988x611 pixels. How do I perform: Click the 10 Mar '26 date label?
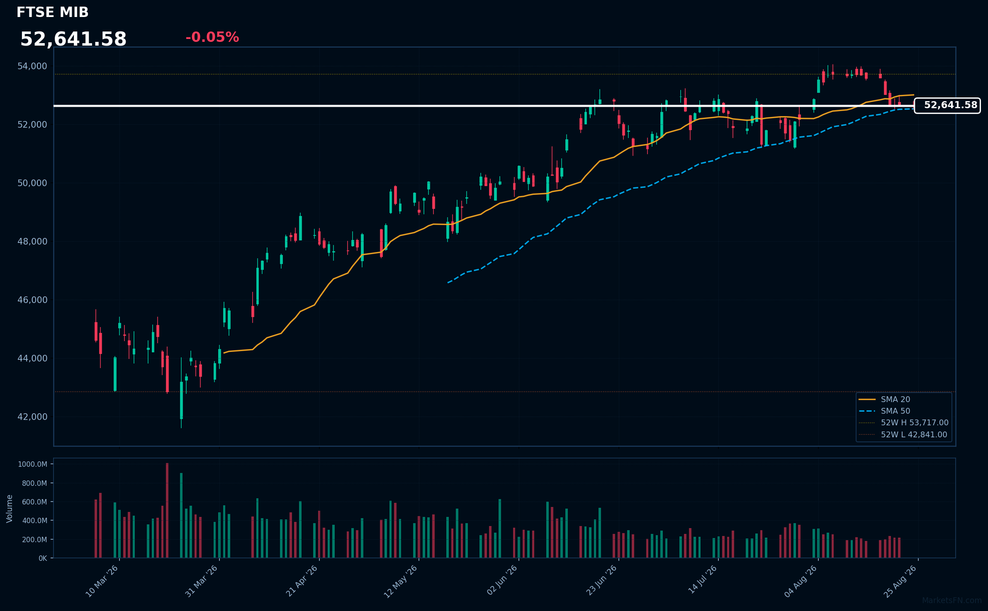point(102,581)
